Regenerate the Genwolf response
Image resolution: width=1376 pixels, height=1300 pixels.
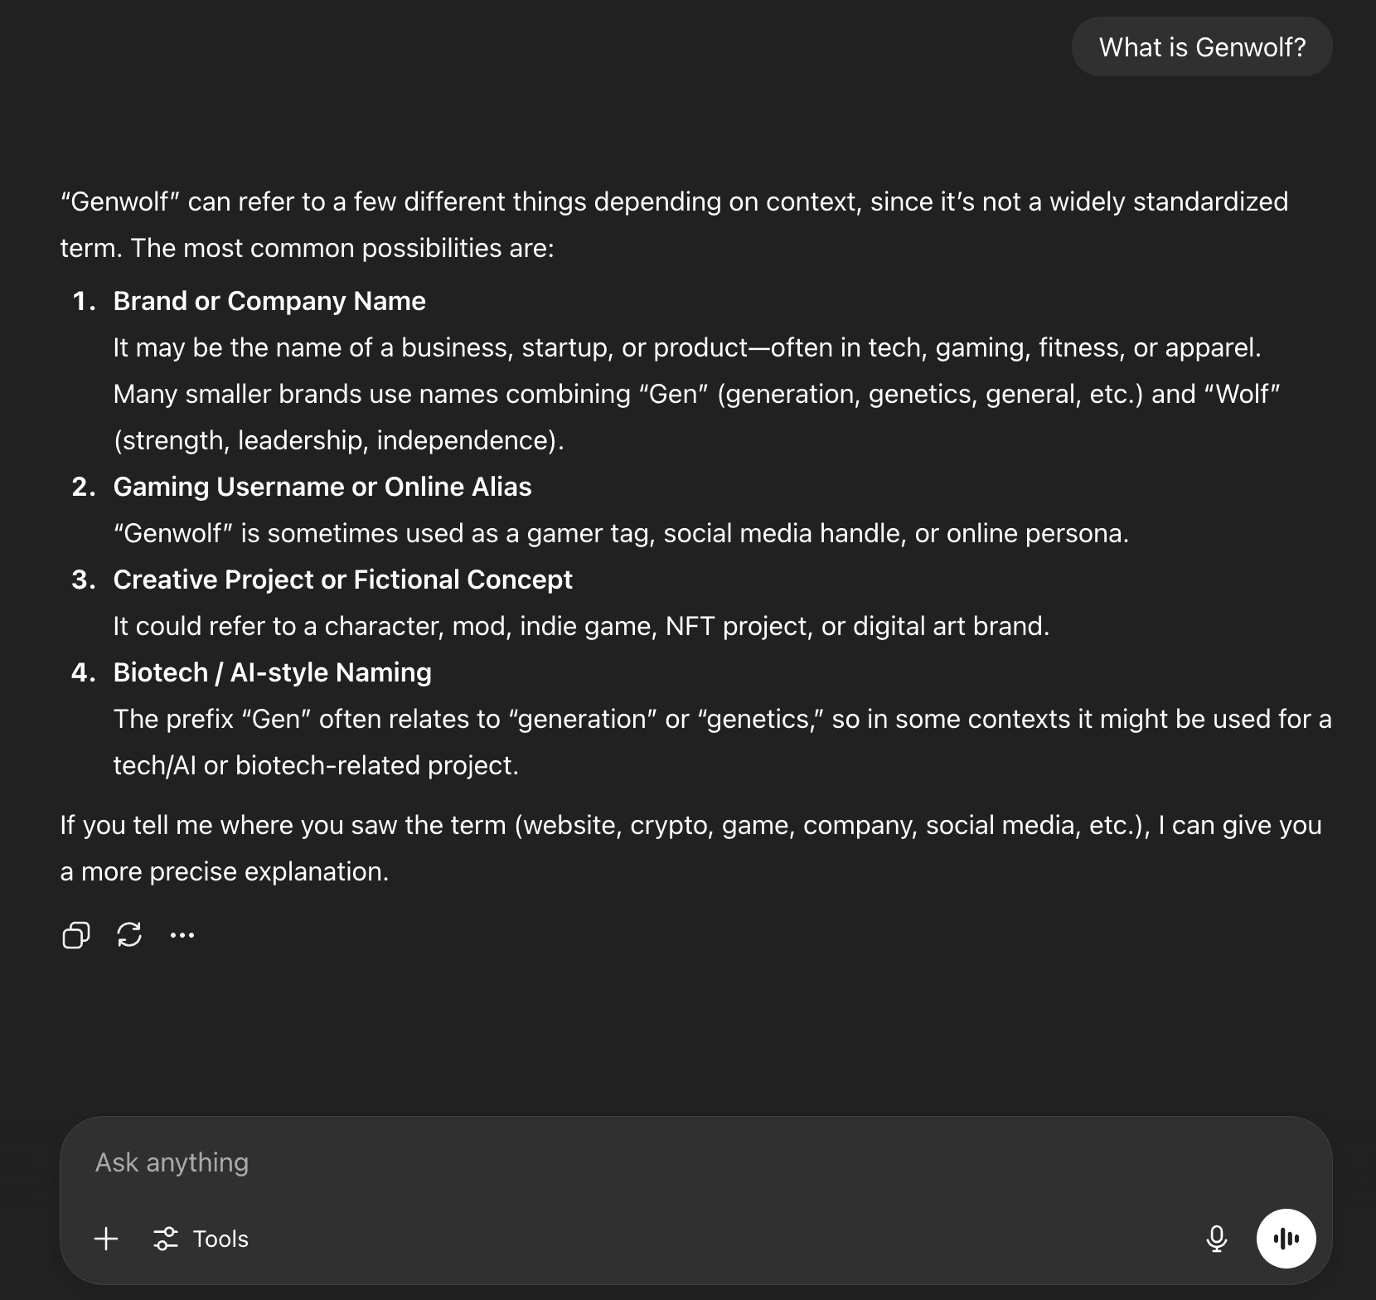129,935
